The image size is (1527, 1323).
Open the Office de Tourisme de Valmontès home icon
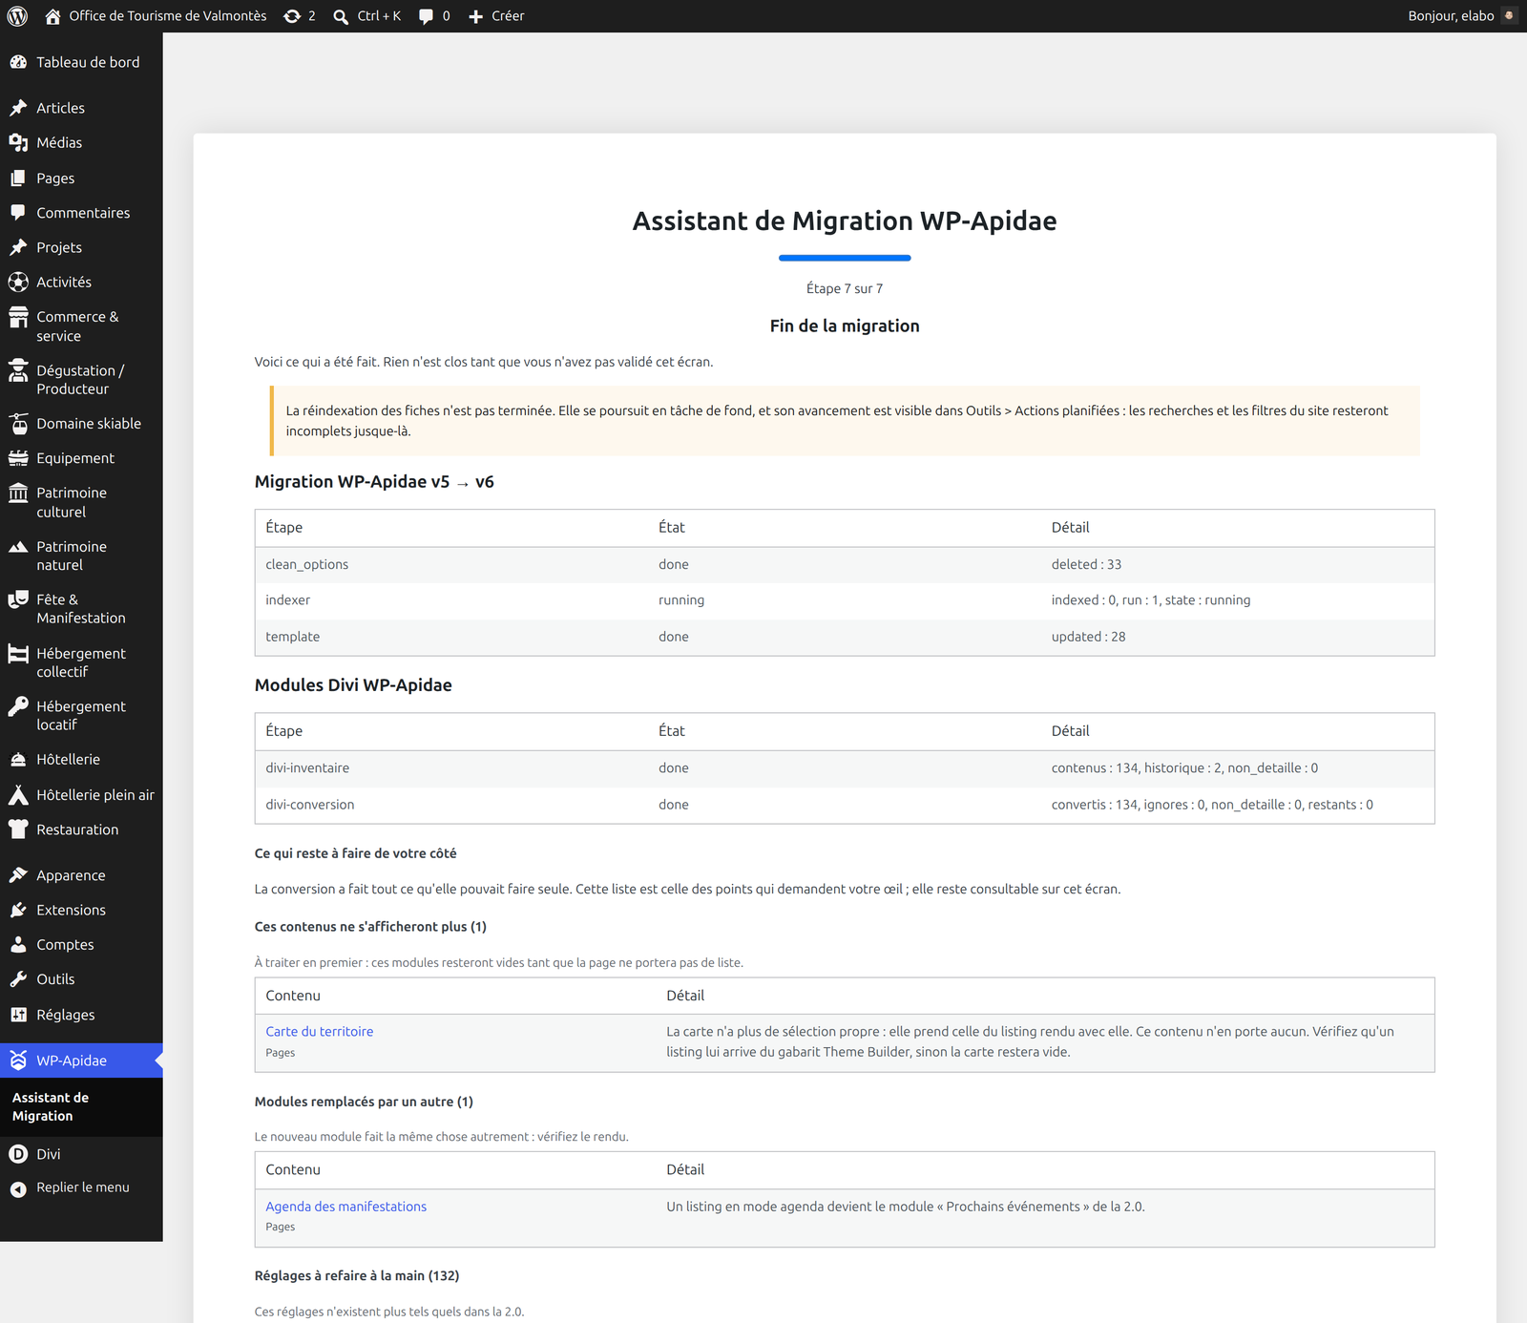53,16
